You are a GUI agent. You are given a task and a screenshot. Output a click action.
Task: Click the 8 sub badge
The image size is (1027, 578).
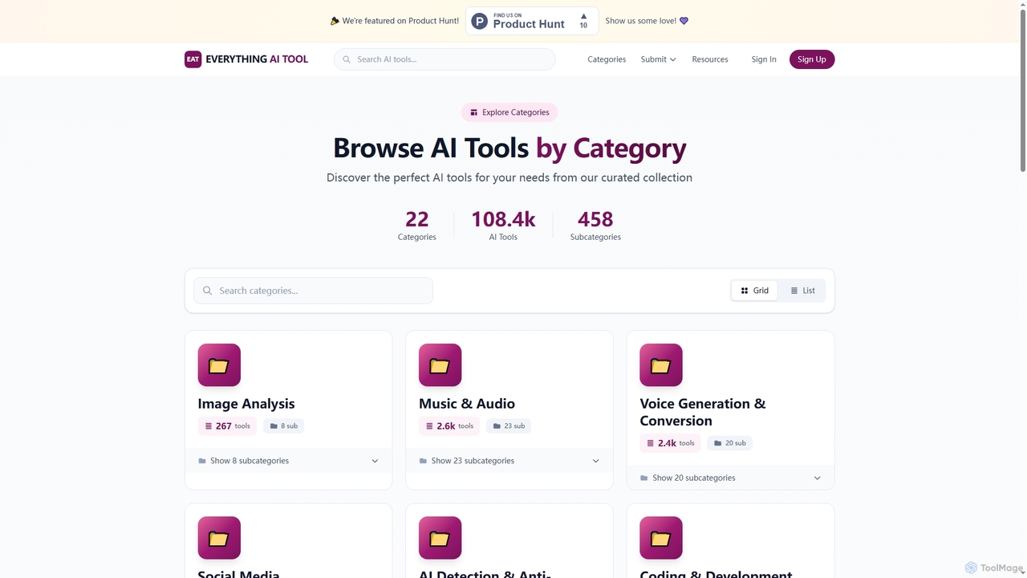[283, 426]
